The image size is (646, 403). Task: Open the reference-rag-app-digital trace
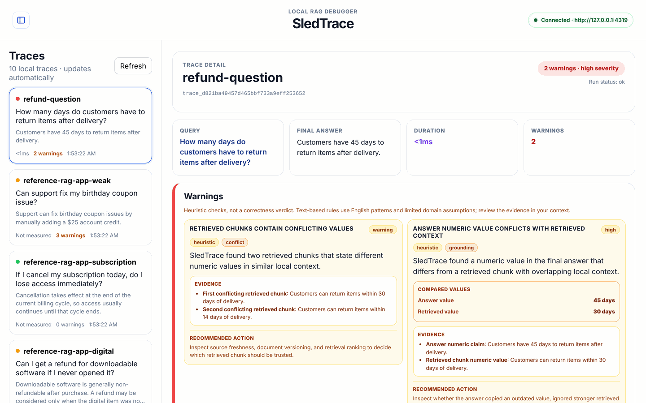pos(81,372)
